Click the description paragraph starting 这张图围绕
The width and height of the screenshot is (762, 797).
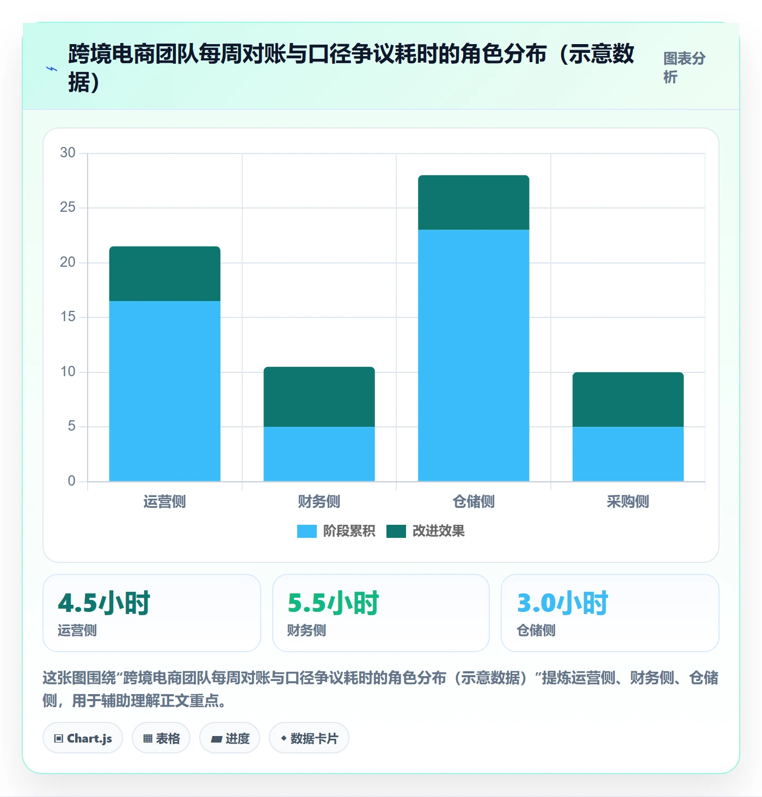(380, 689)
